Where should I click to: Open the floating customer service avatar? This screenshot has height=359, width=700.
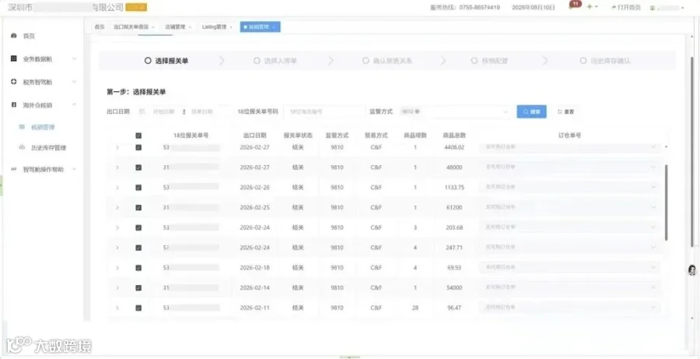pyautogui.click(x=692, y=269)
